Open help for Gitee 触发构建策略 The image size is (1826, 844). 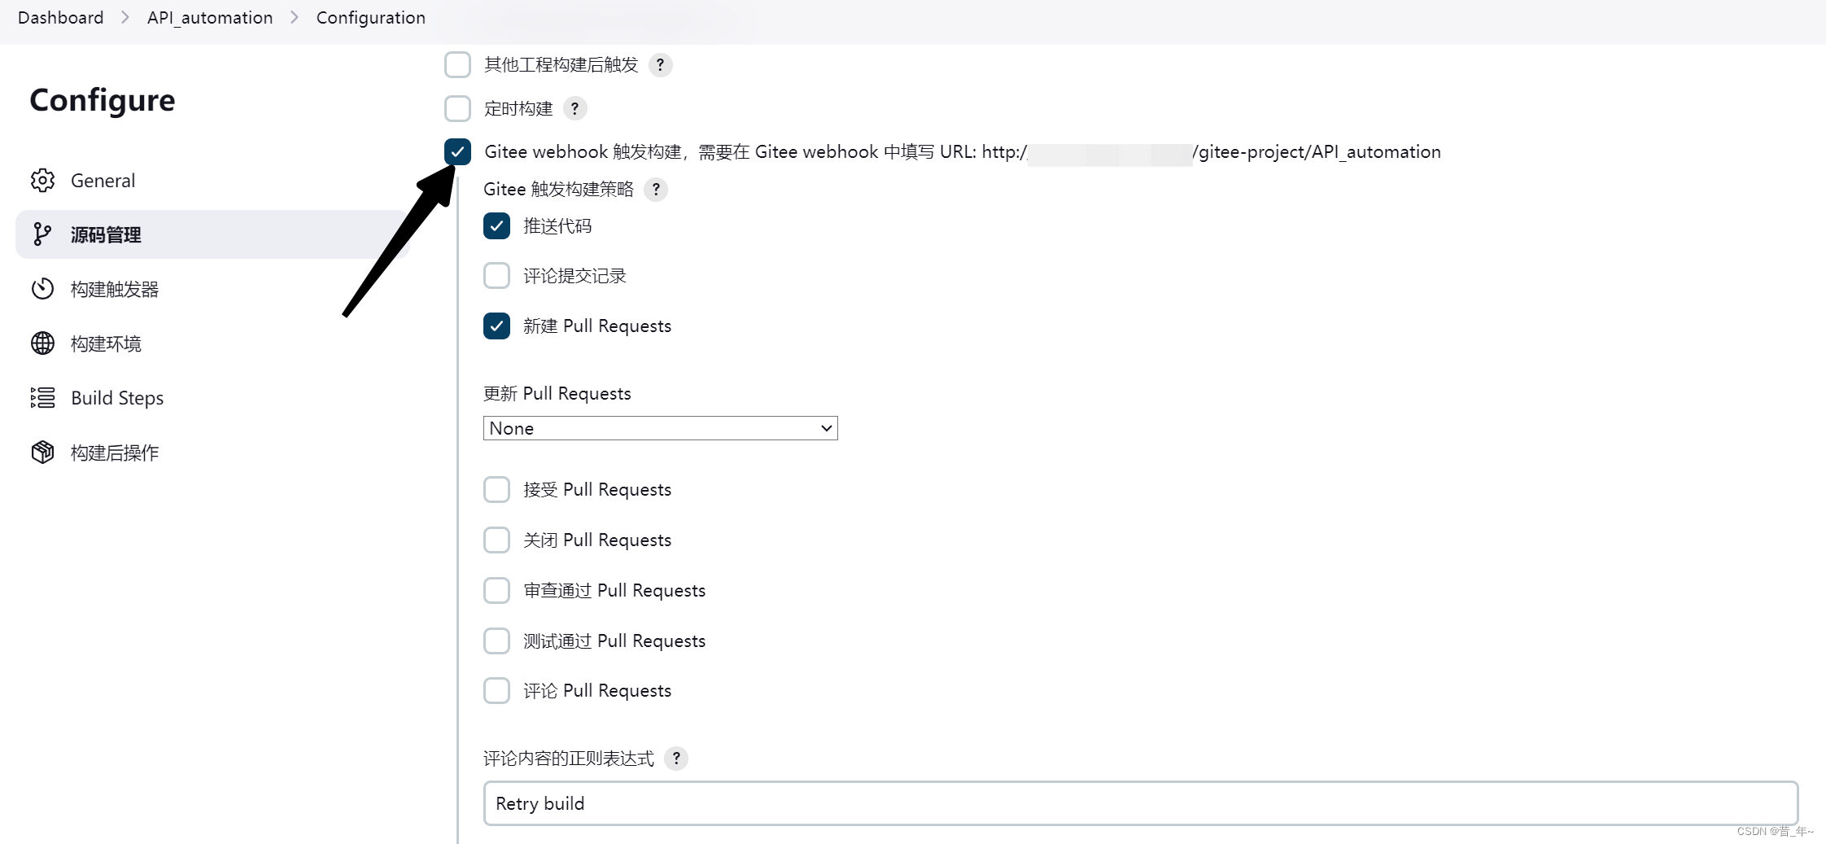click(x=656, y=190)
